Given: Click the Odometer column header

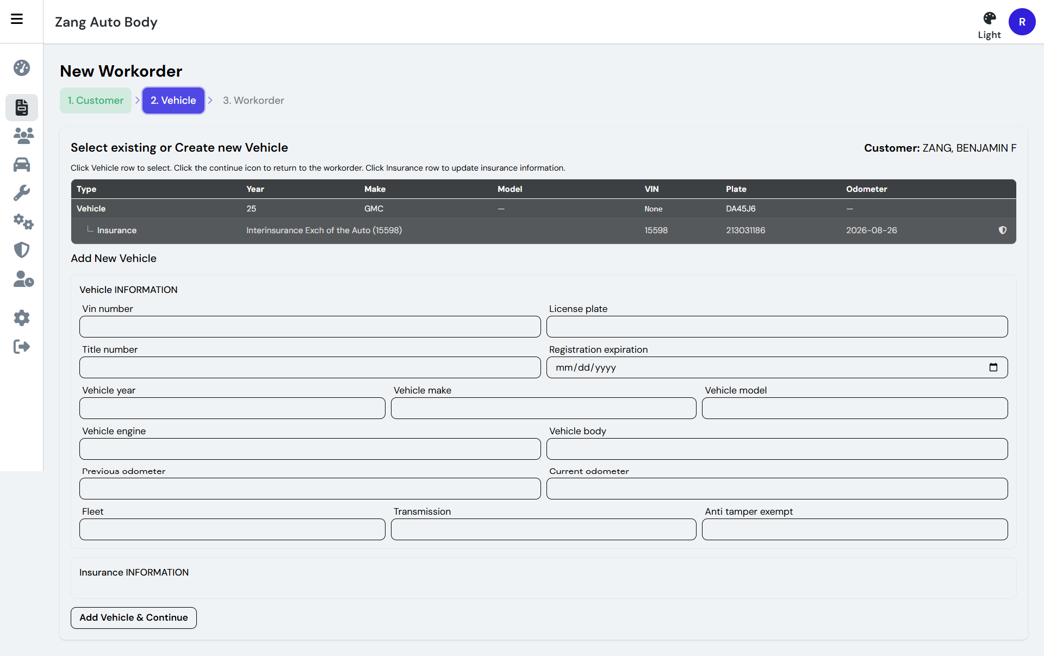Looking at the screenshot, I should (x=867, y=189).
